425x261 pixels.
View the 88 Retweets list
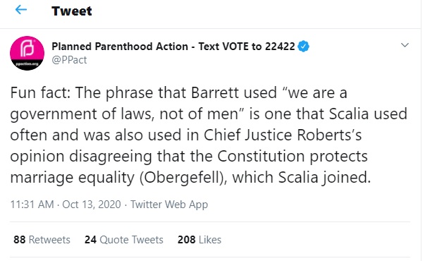click(x=42, y=240)
